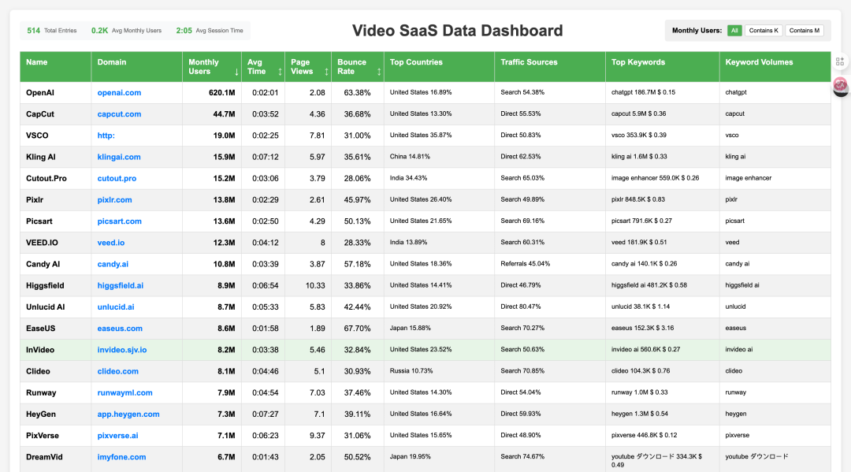Filter monthly users by Contains K
Viewport: 851px width, 472px height.
(x=764, y=31)
